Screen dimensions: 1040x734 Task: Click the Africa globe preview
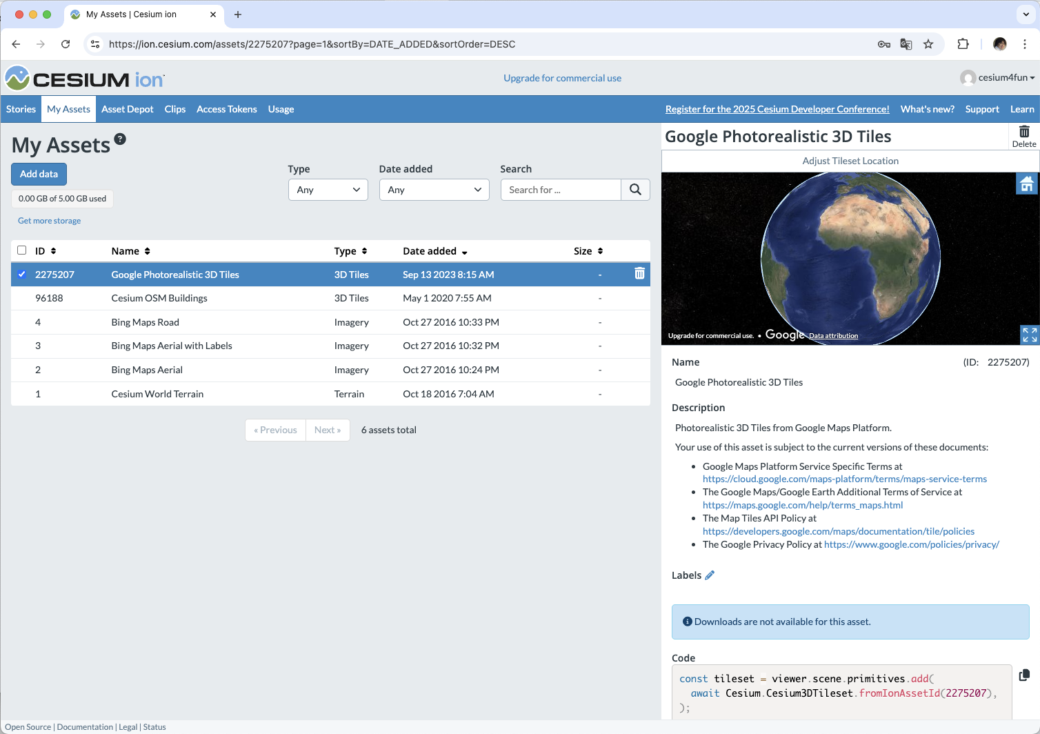pyautogui.click(x=850, y=258)
